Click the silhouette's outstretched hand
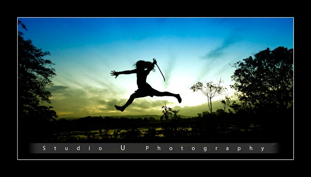The image size is (311, 177). tap(114, 73)
